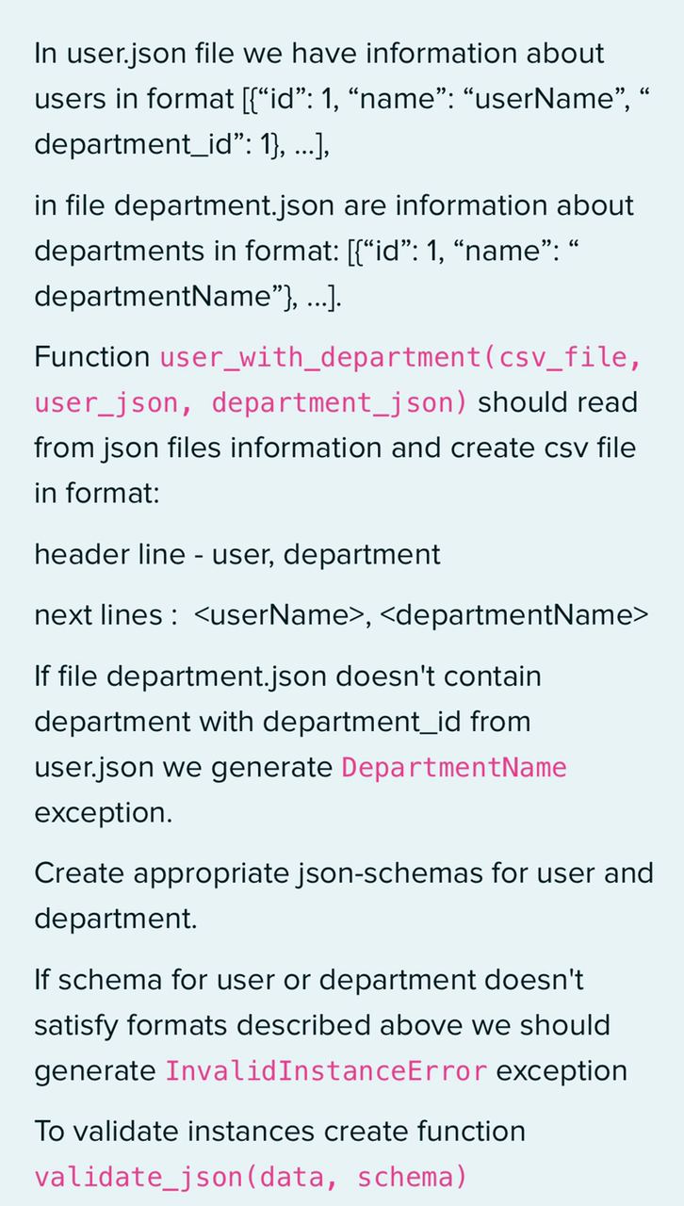Click the line 'departmentName"}, ...].'
The width and height of the screenshot is (684, 1206).
tap(188, 297)
